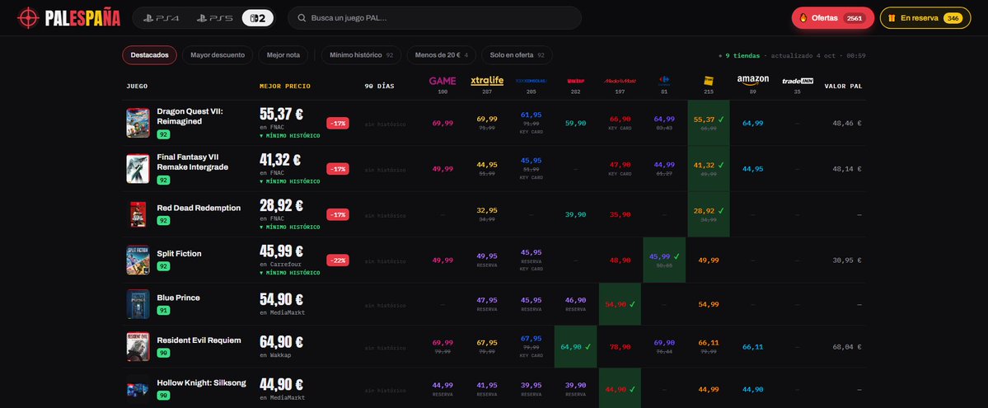
Task: Click the MEJOR PRECIO column header
Action: 285,86
